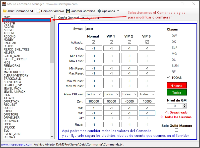Increase the Nivel de GM stepper value
Image resolution: width=200 pixels, height=148 pixels.
pyautogui.click(x=185, y=105)
